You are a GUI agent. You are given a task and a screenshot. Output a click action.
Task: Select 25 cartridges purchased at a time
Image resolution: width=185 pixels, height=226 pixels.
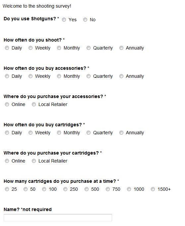7,189
